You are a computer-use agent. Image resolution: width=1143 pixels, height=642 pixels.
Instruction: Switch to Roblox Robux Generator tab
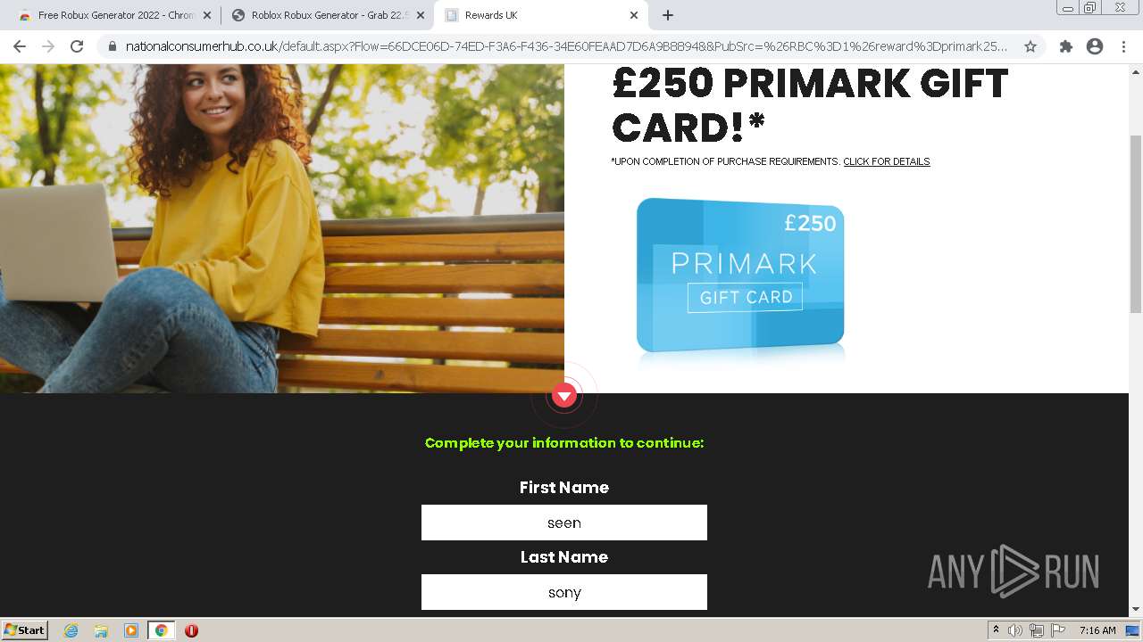(321, 15)
